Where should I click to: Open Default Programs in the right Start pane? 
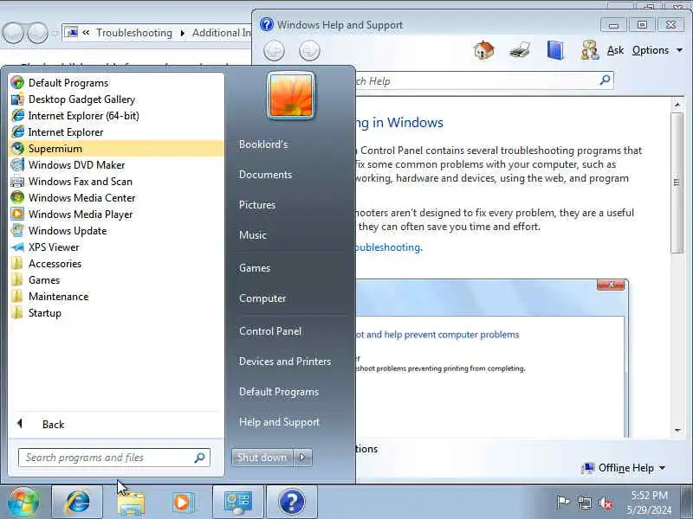(x=279, y=392)
